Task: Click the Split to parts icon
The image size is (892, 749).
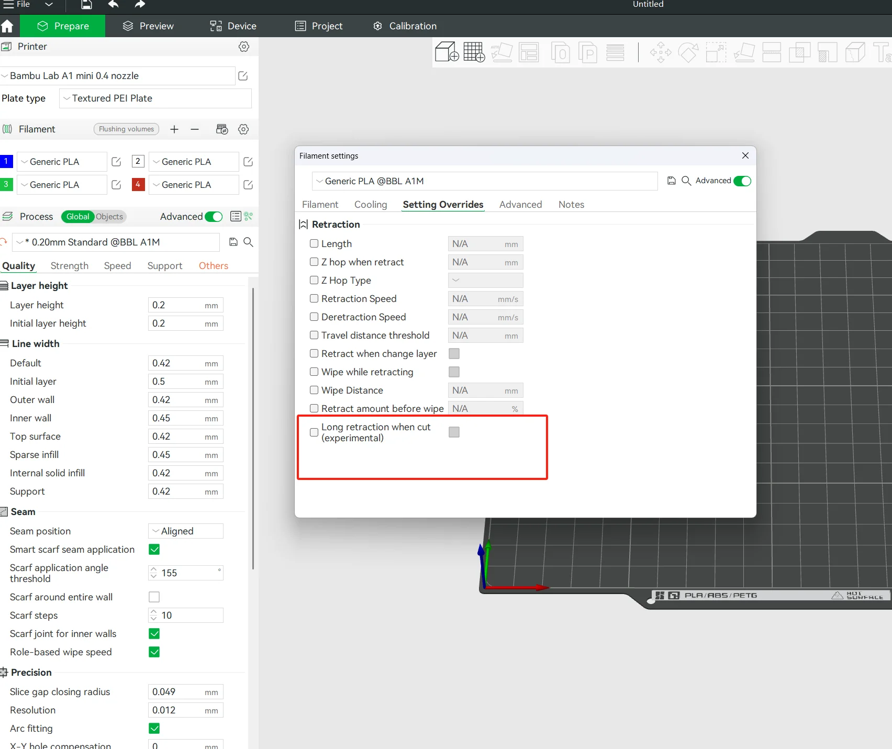Action: 588,52
